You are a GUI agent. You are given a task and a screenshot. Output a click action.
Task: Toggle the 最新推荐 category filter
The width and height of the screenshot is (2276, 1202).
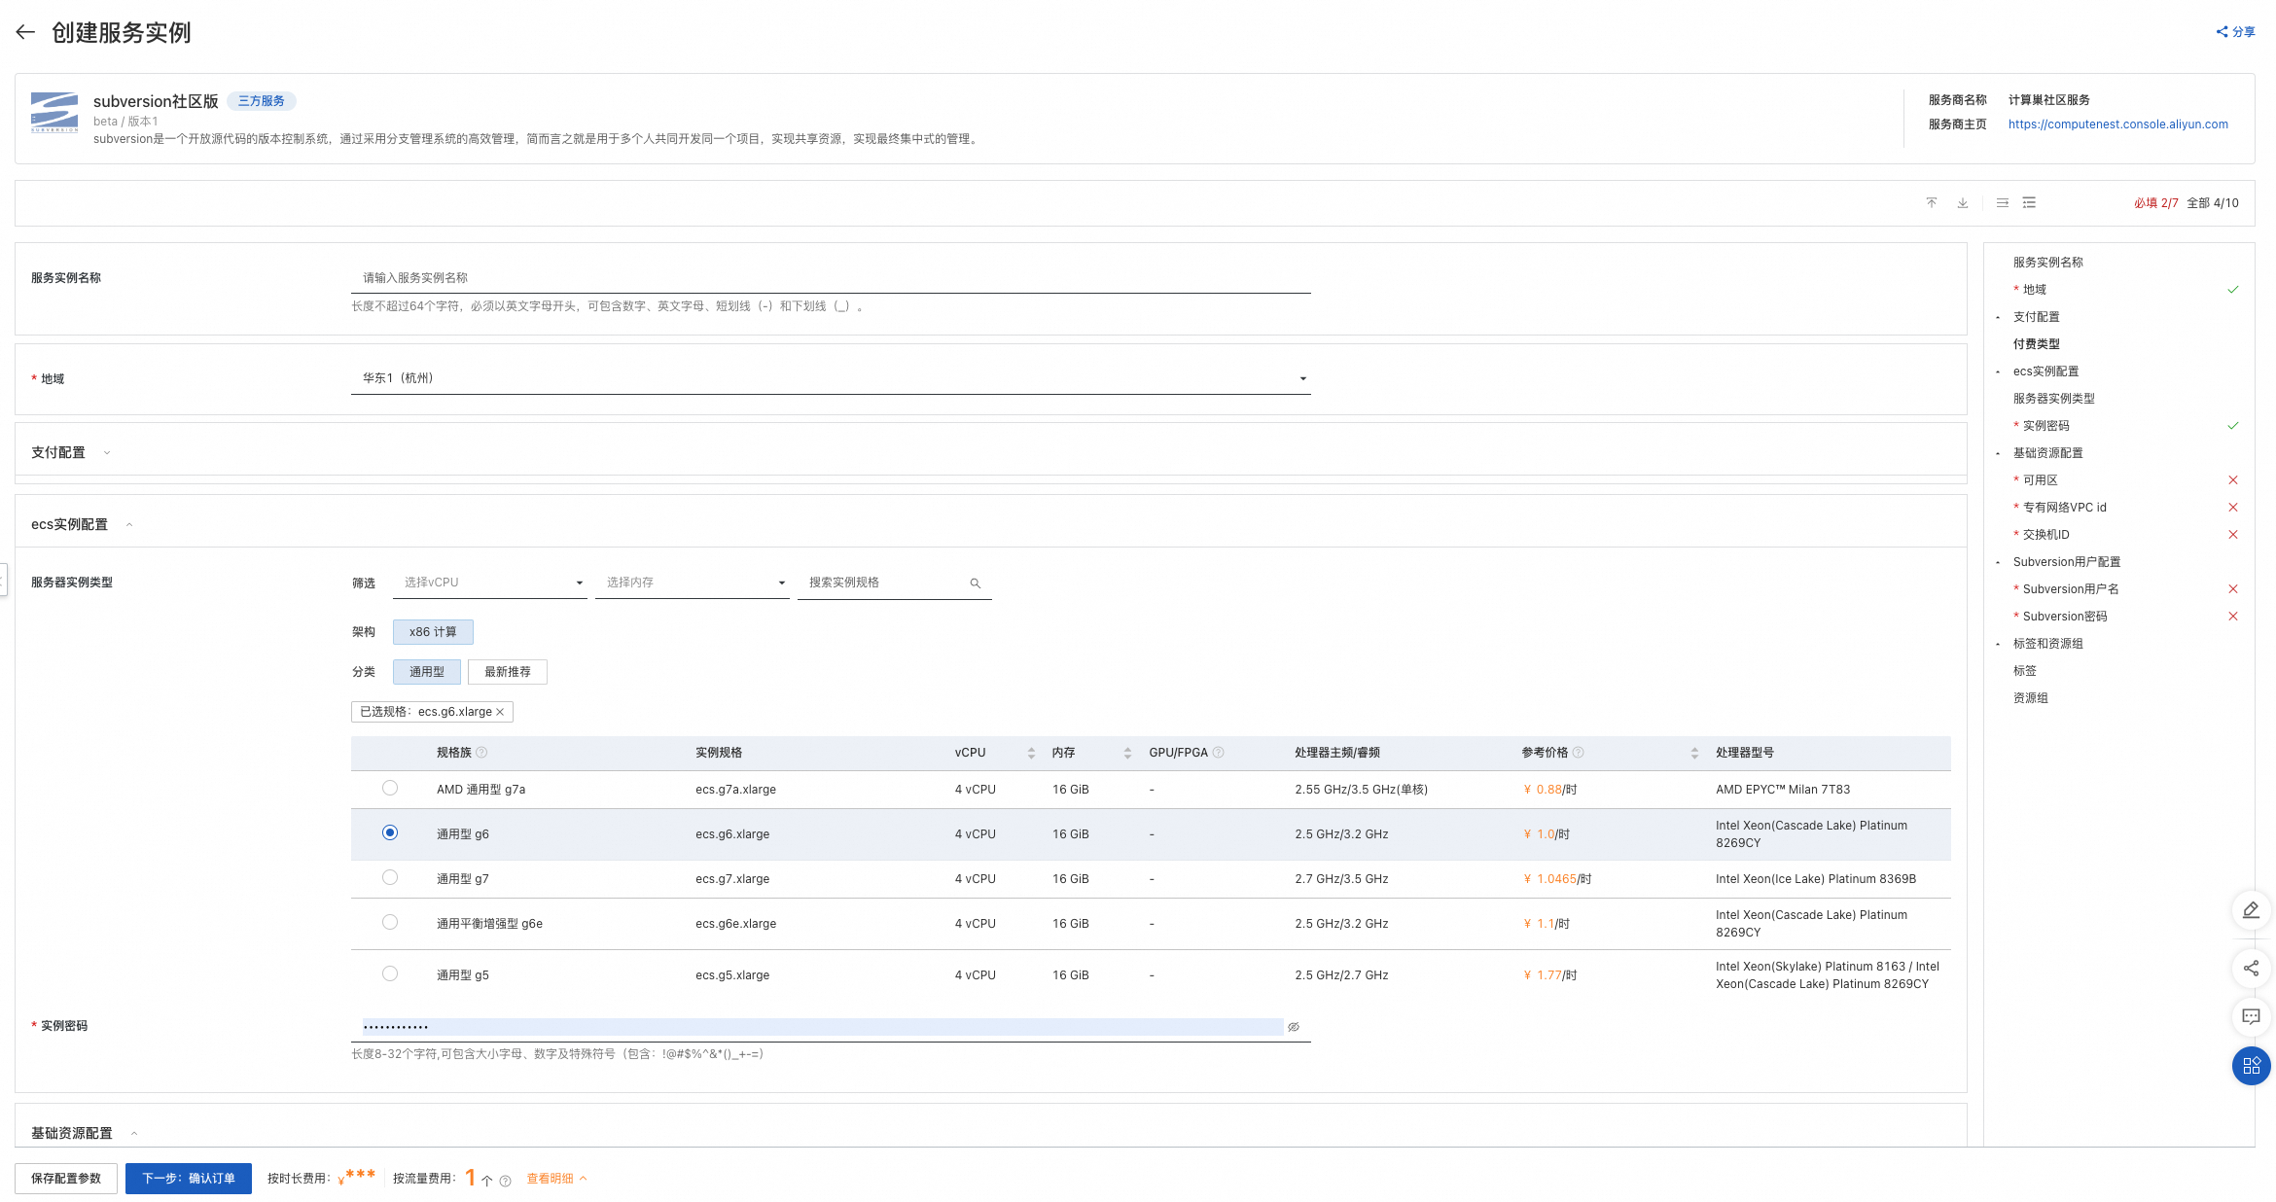point(508,672)
